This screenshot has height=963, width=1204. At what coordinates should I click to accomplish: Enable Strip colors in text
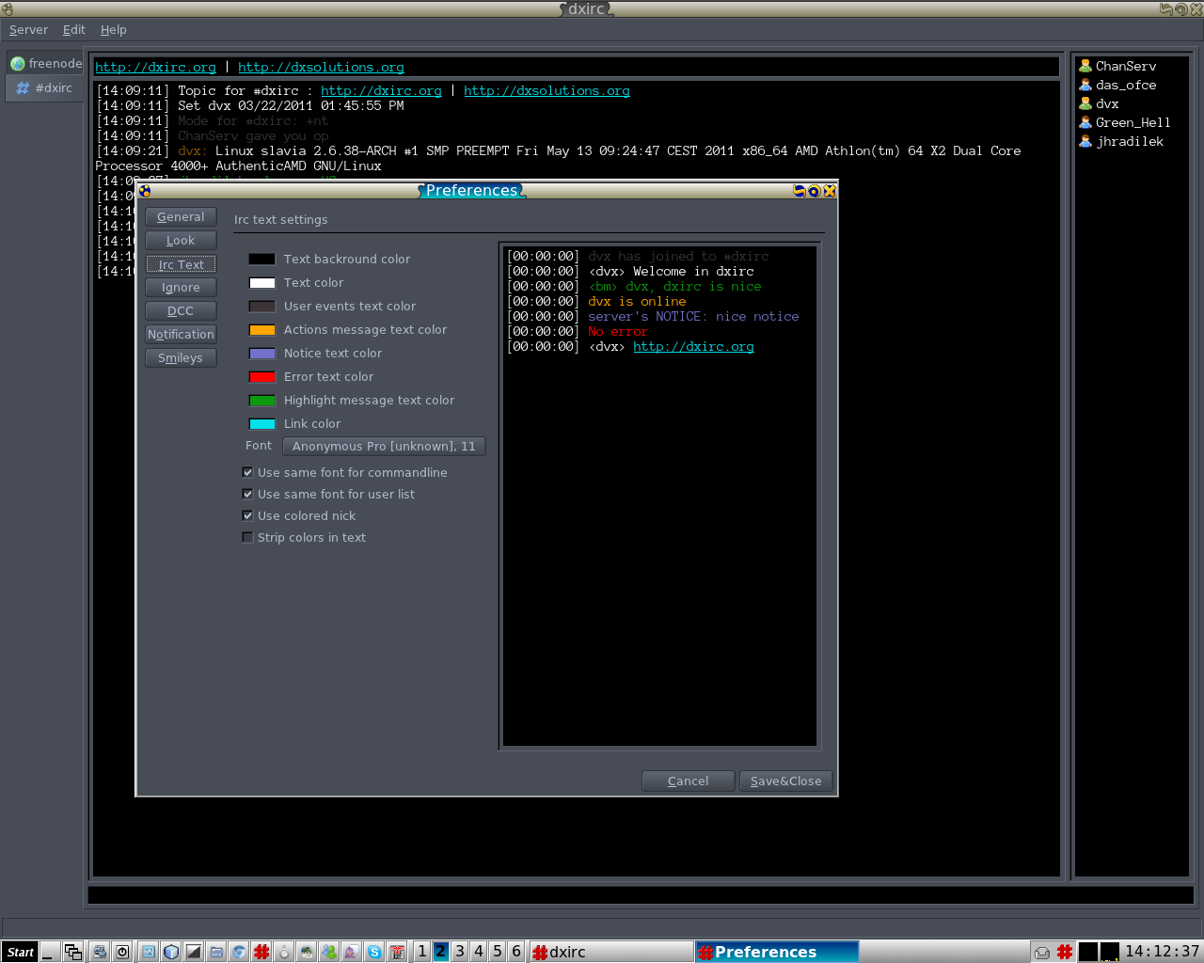pos(247,538)
